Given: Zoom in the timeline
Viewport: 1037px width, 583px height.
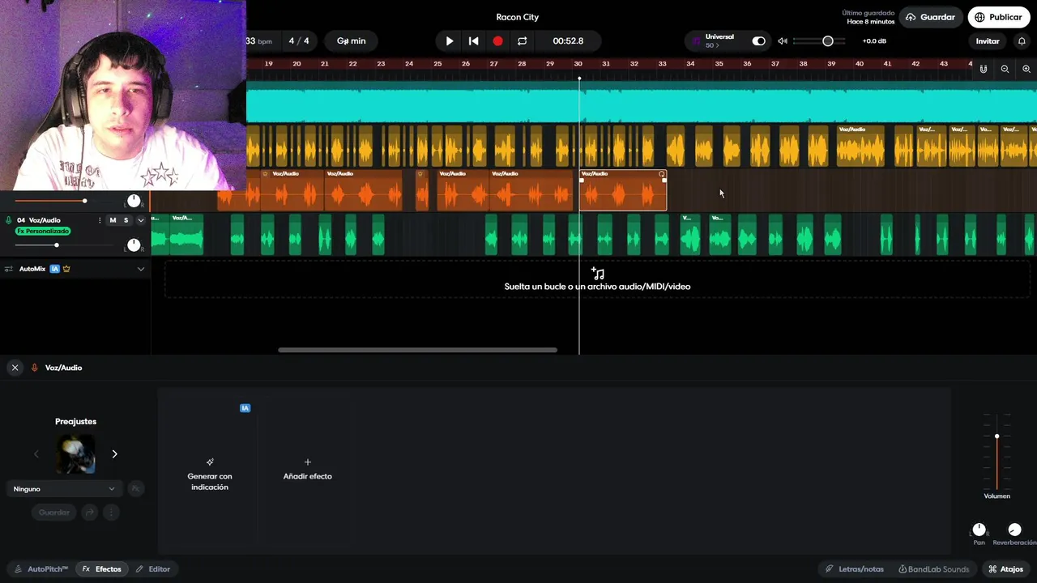Looking at the screenshot, I should pyautogui.click(x=1026, y=70).
